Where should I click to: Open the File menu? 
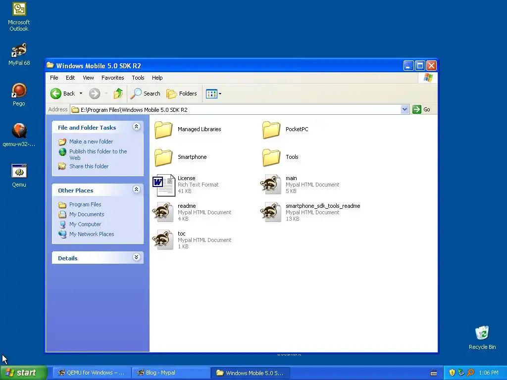(x=54, y=78)
